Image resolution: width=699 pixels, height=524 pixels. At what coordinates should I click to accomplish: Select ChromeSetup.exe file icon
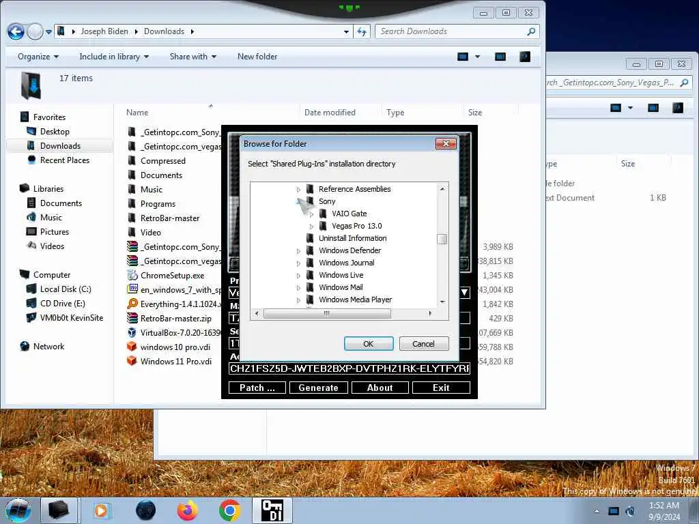[132, 276]
